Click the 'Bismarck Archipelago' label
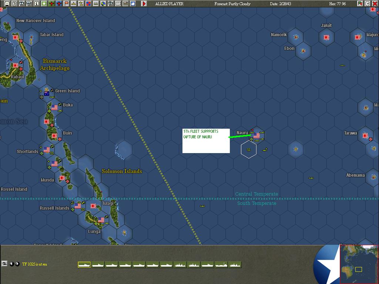 [x=55, y=64]
